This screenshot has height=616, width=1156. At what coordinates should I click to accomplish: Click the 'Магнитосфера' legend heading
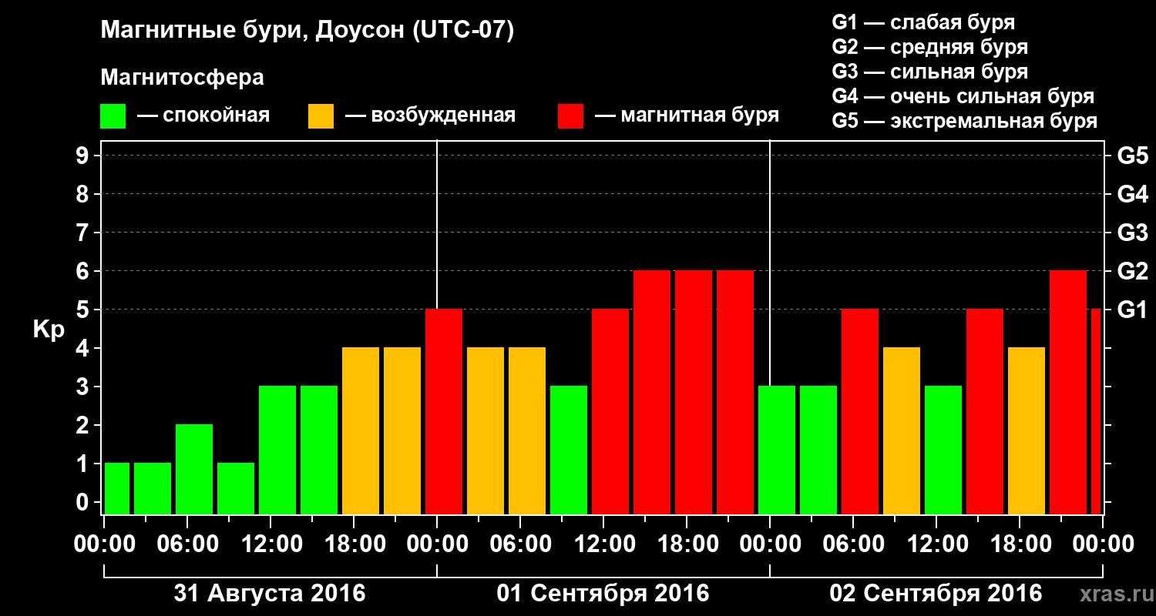tap(182, 78)
